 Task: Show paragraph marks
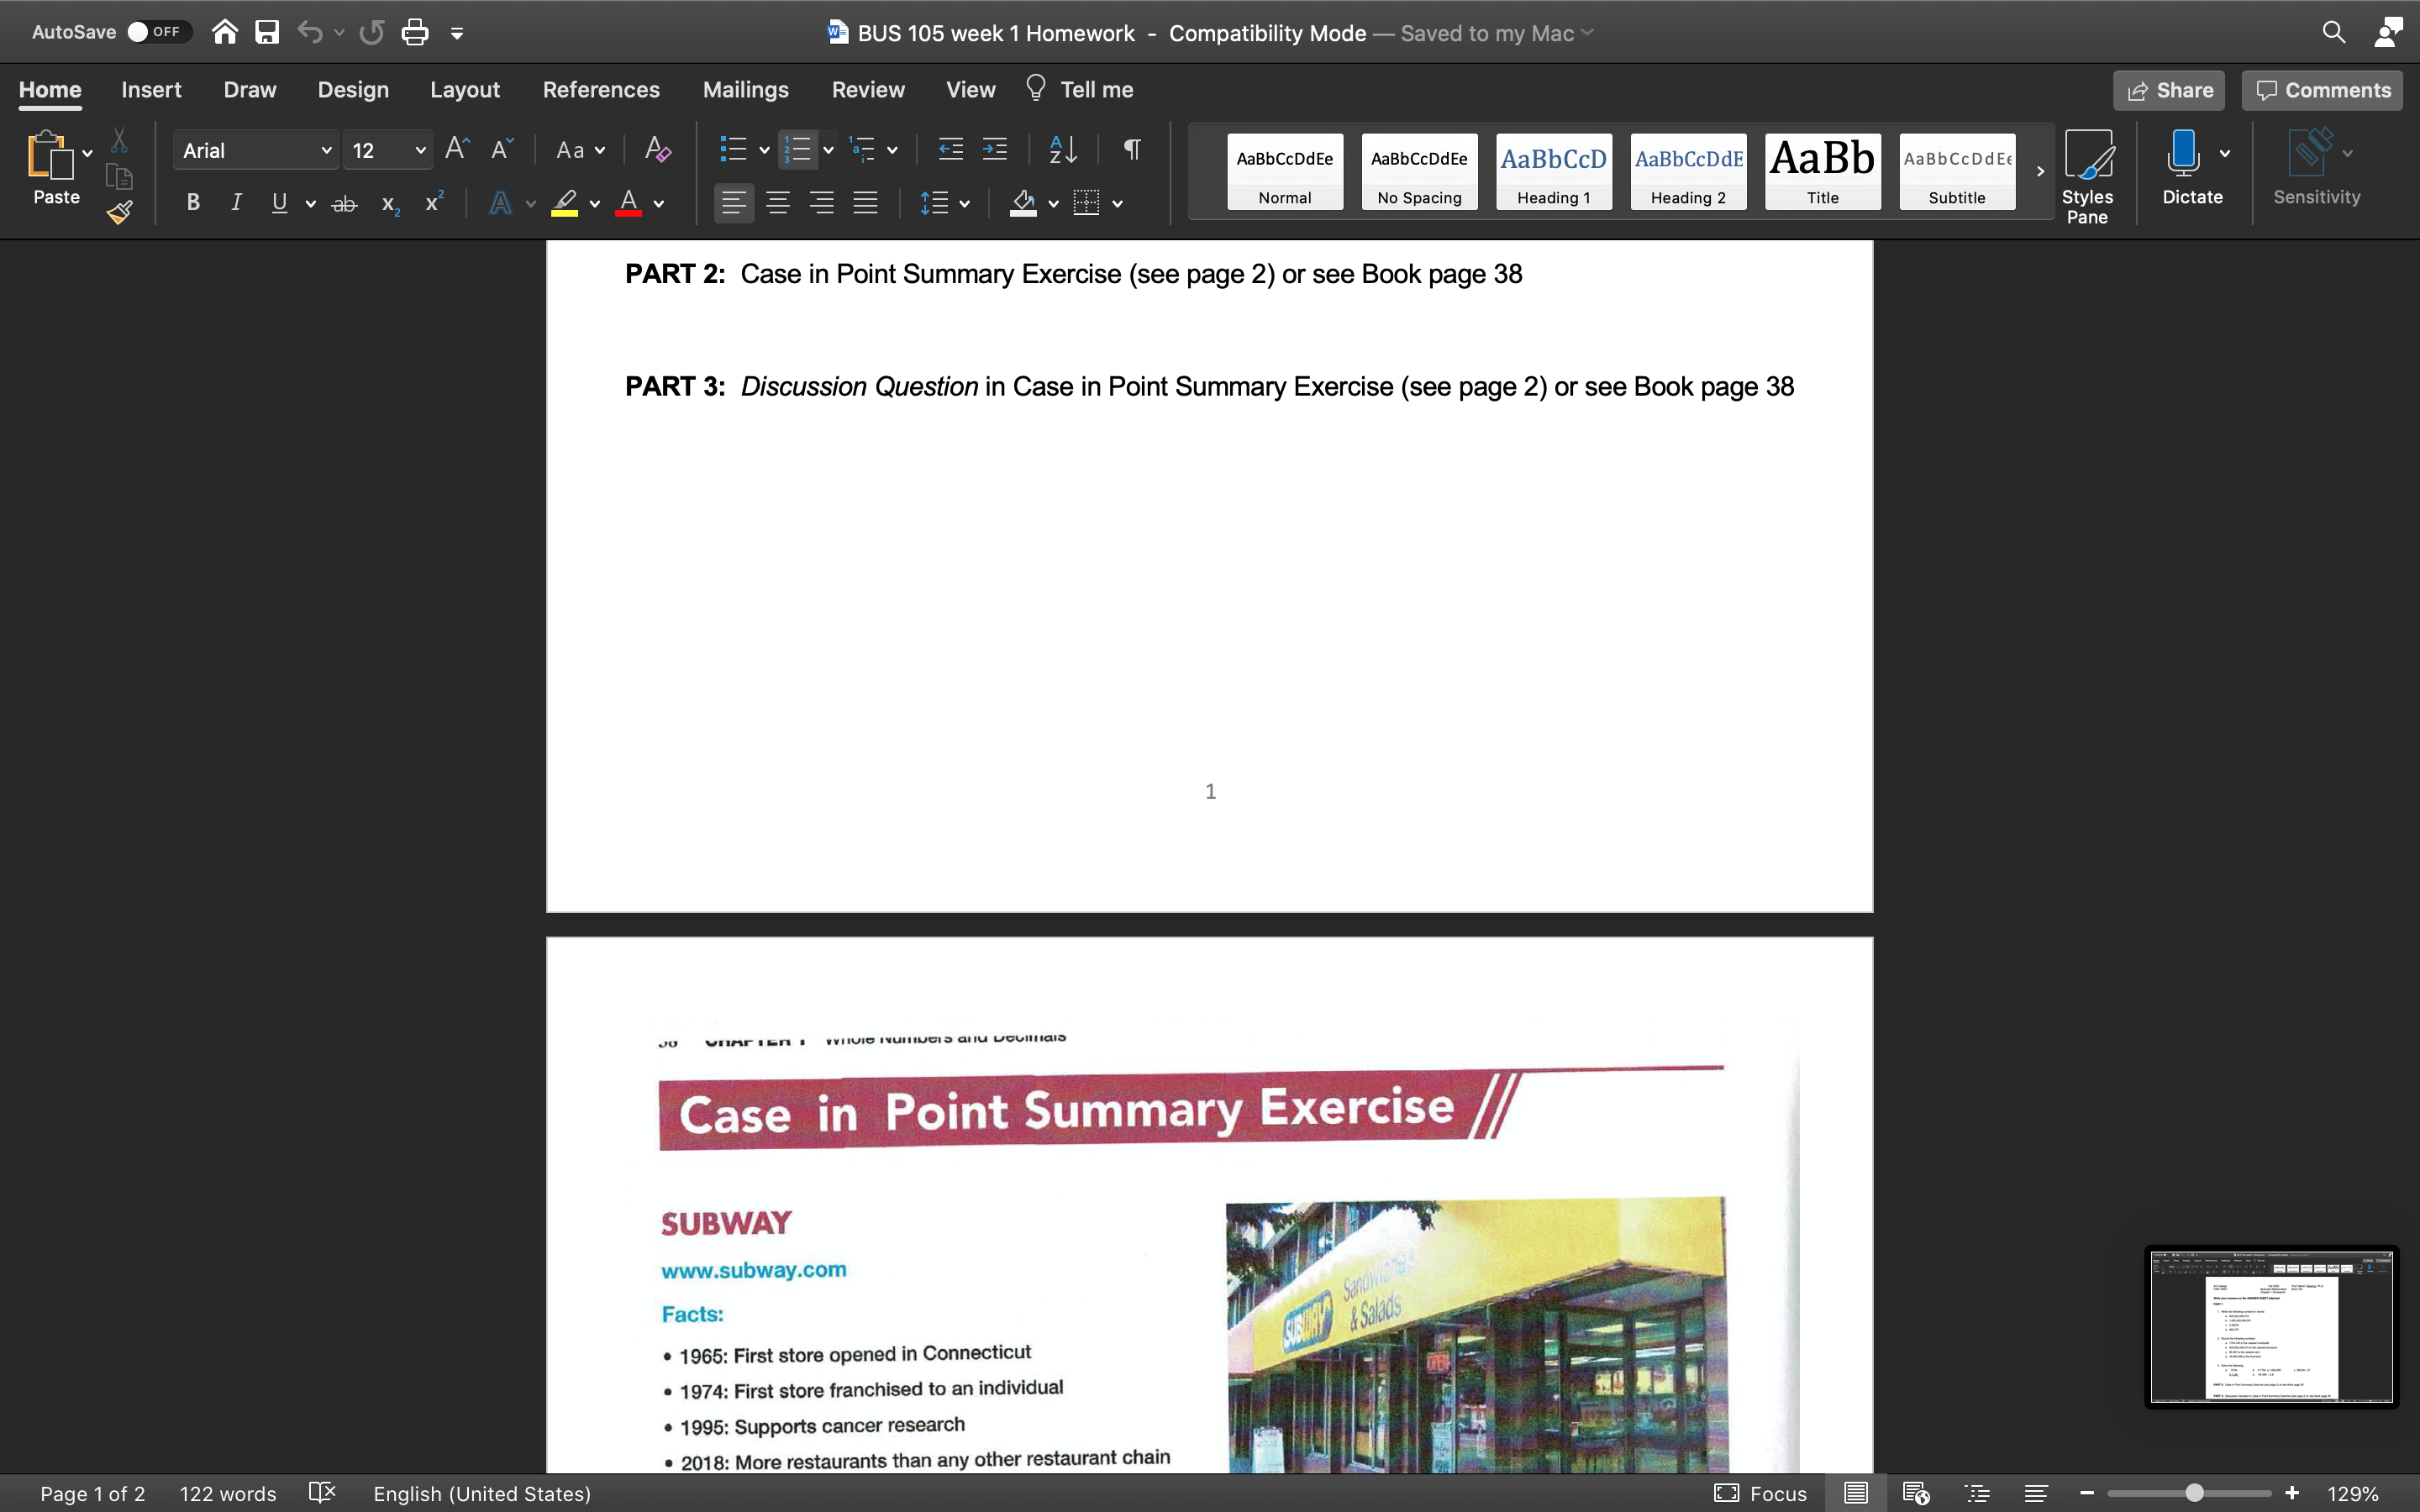tap(1131, 149)
